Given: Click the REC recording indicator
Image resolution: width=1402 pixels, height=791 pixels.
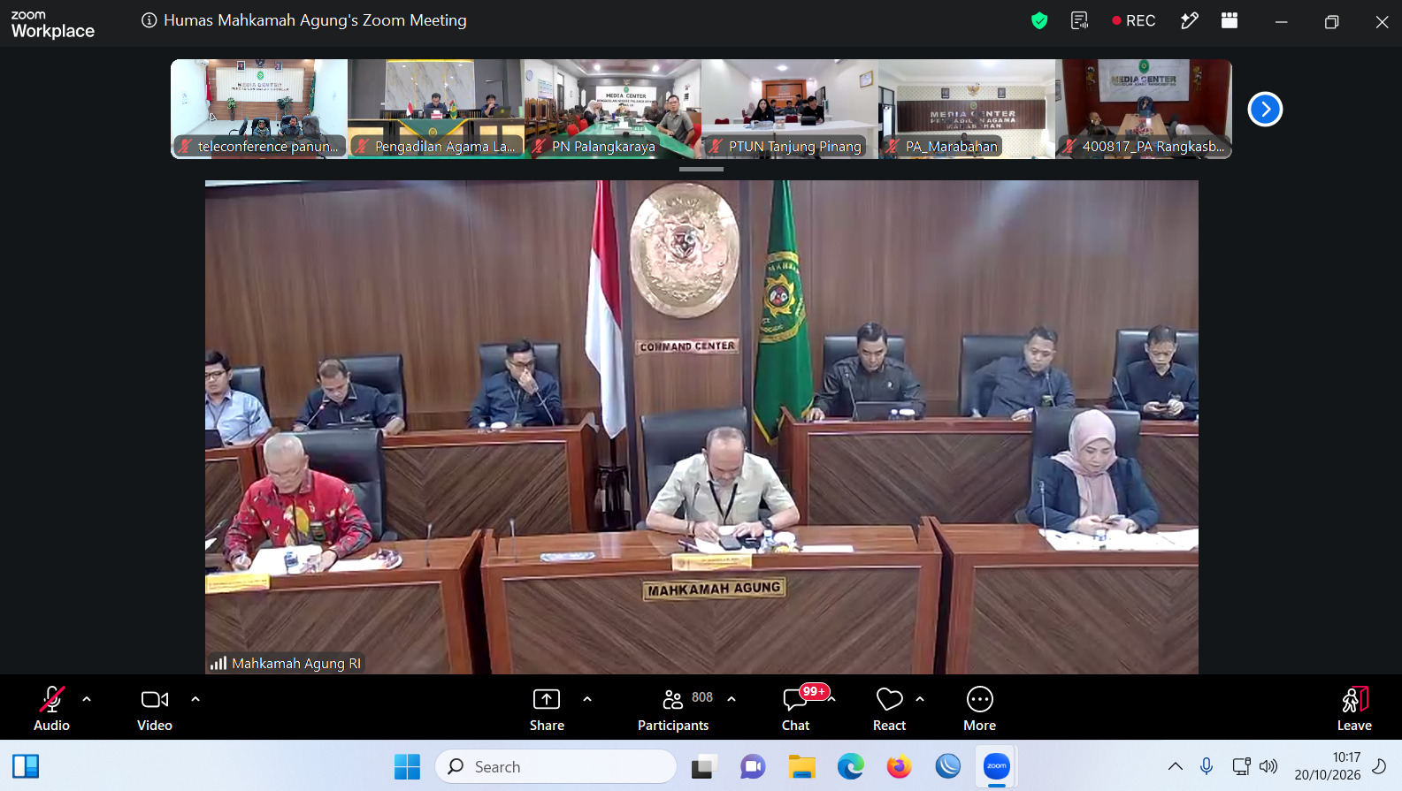Looking at the screenshot, I should tap(1134, 20).
